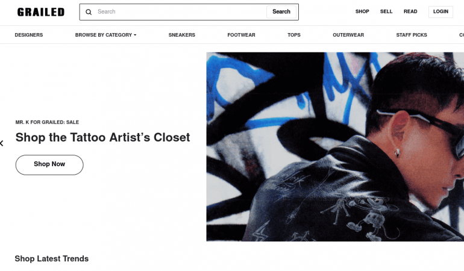Image resolution: width=464 pixels, height=271 pixels.
Task: Click the Mr. K for Grailed: Sale label
Action: [47, 122]
